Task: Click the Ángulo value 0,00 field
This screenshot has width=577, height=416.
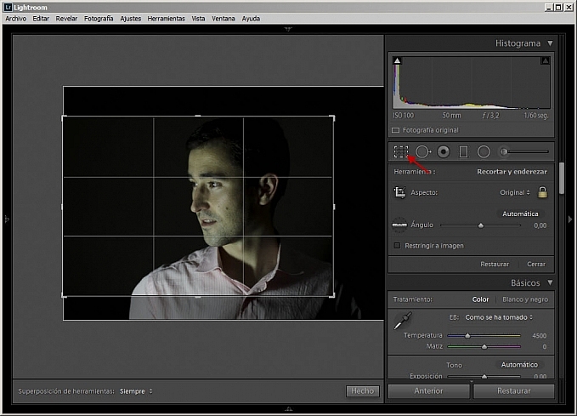Action: click(540, 225)
